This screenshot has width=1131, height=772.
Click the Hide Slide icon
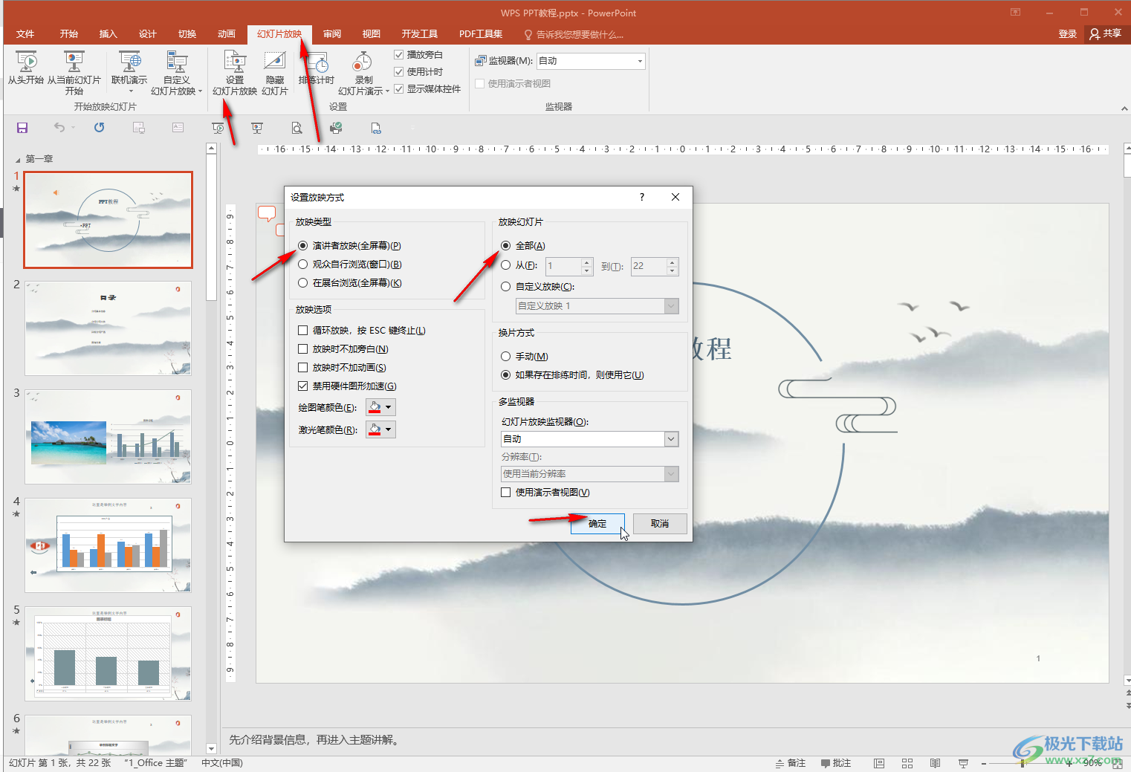pyautogui.click(x=275, y=62)
